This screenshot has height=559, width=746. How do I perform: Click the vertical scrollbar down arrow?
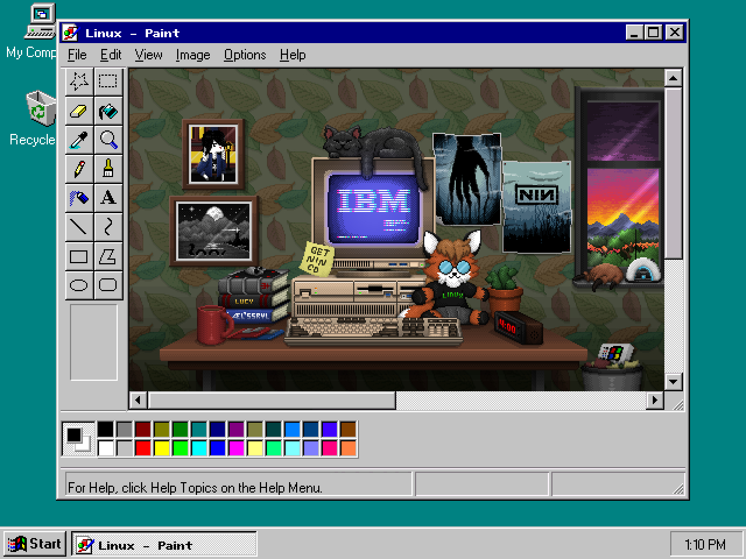pos(673,382)
